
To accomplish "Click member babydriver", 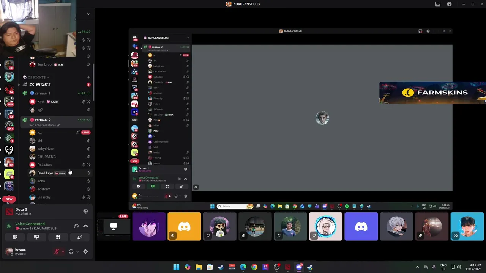I will 60,149.
